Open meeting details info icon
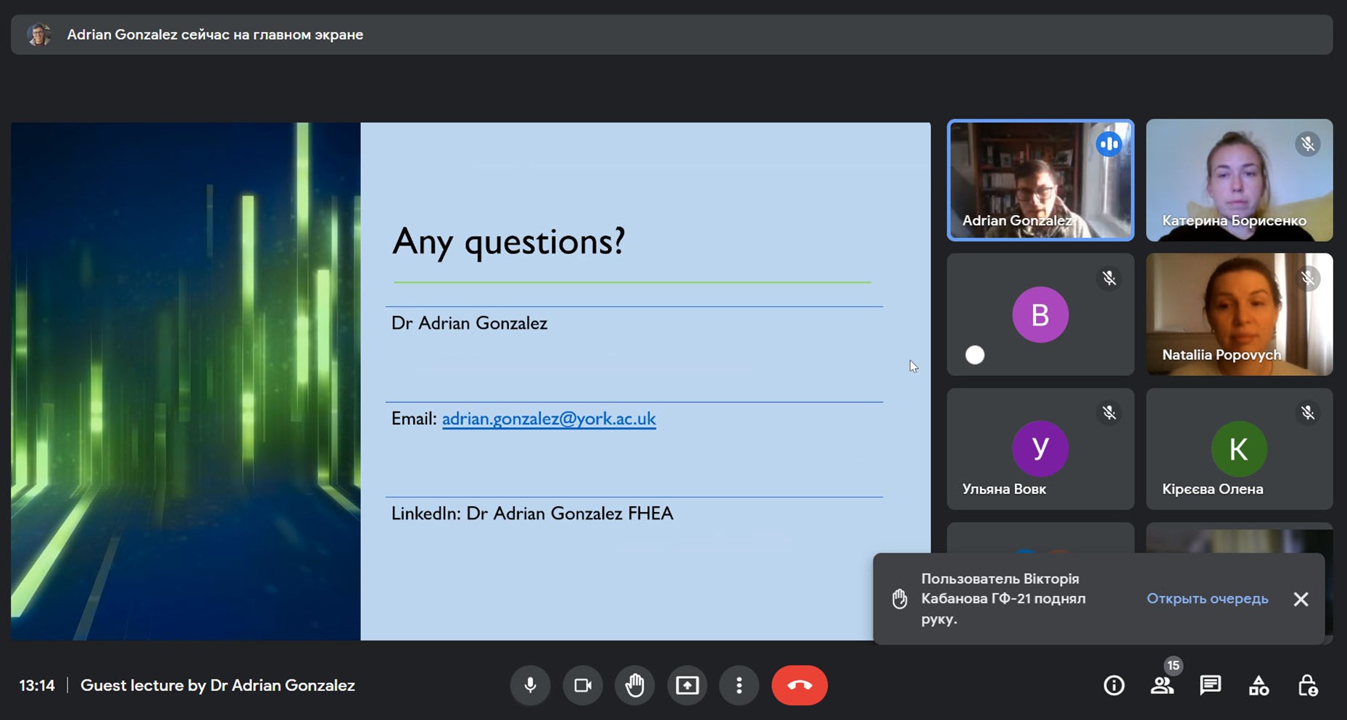Image resolution: width=1347 pixels, height=720 pixels. click(x=1114, y=685)
